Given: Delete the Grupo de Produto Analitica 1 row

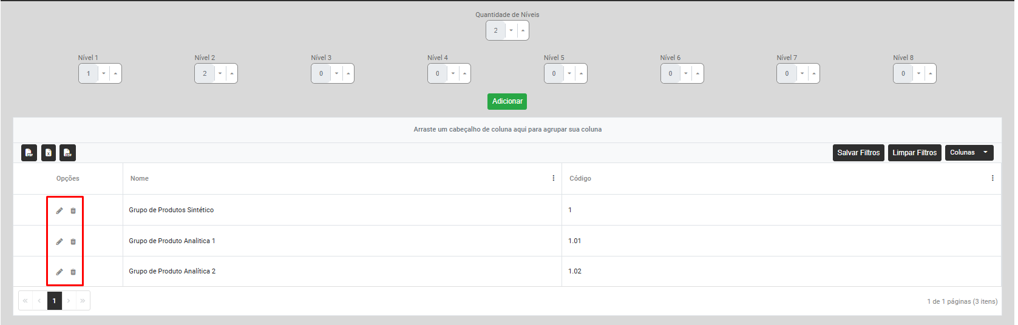Looking at the screenshot, I should pyautogui.click(x=73, y=241).
